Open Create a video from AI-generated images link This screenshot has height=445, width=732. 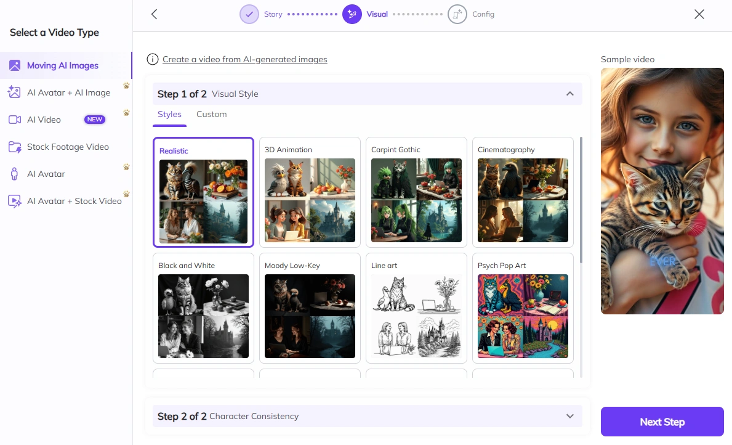tap(244, 59)
